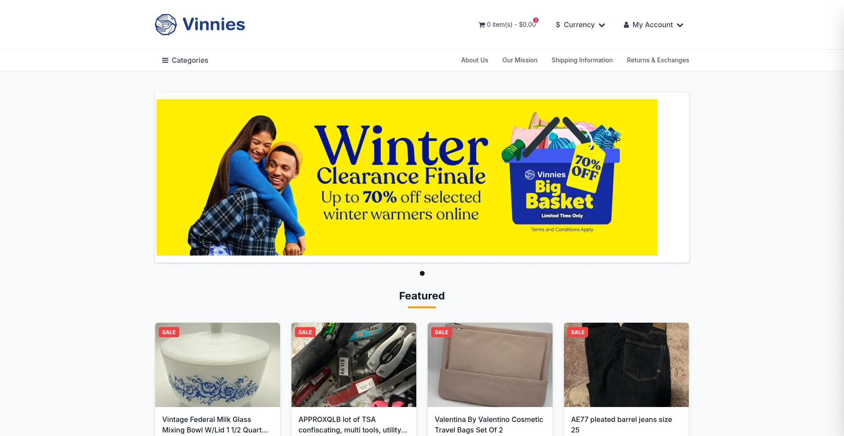
Task: Click the Winter Clearance Finale banner
Action: [x=407, y=177]
